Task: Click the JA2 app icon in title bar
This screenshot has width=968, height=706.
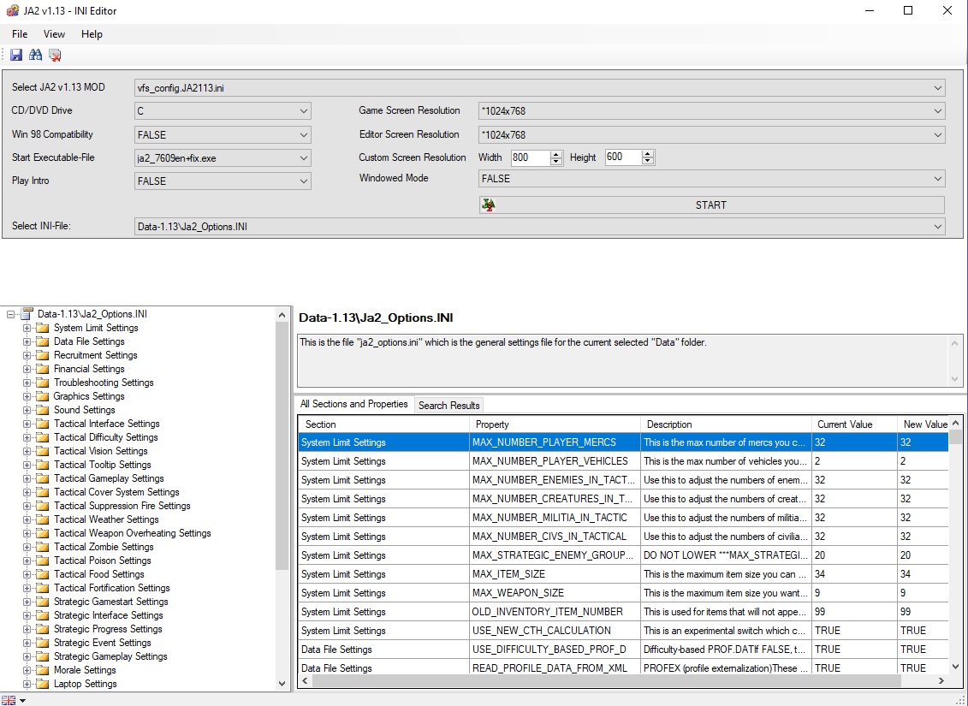Action: [x=12, y=10]
